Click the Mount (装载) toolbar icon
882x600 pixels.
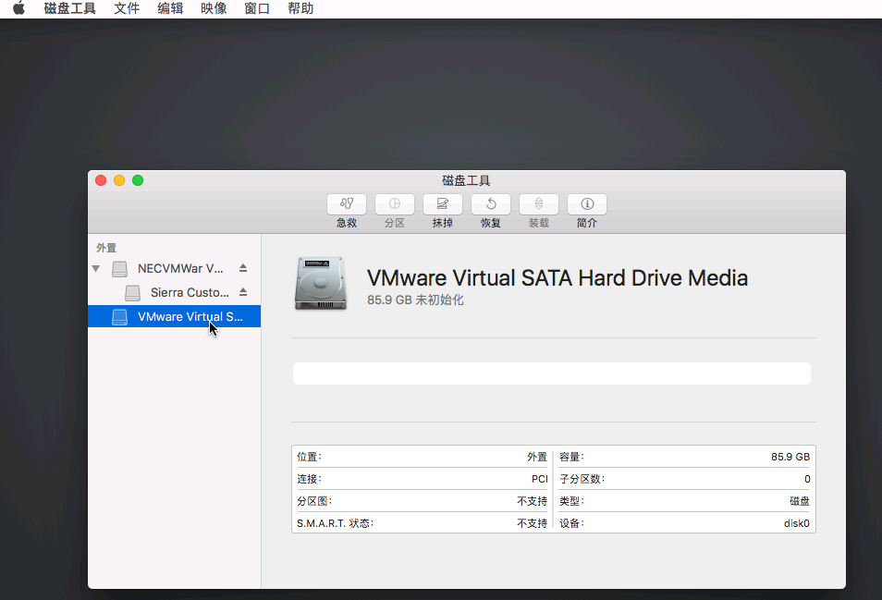(x=539, y=204)
